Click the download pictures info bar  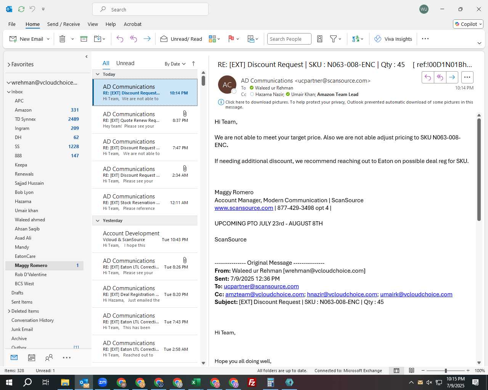point(345,104)
